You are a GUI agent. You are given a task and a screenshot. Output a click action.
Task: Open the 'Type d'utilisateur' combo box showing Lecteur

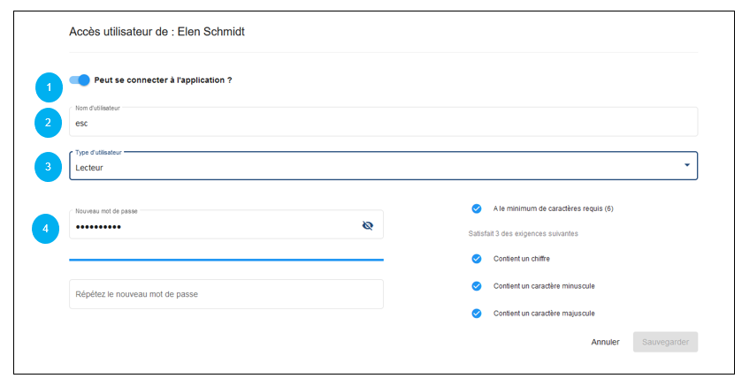pos(371,166)
